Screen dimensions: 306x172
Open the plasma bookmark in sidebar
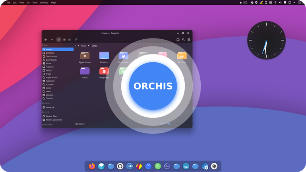[x=58, y=95]
